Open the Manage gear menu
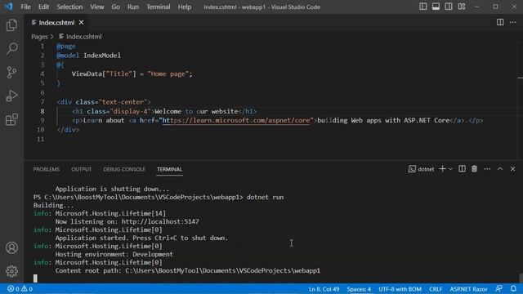 coord(11,271)
